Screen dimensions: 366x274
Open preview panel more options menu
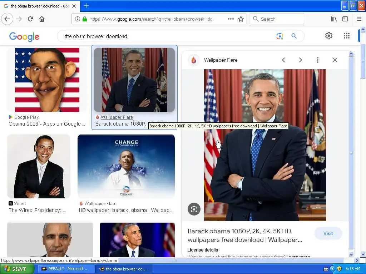pos(317,60)
